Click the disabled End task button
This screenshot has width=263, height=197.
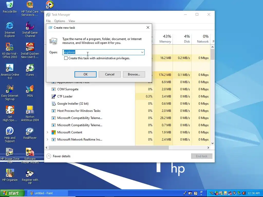coord(202,156)
